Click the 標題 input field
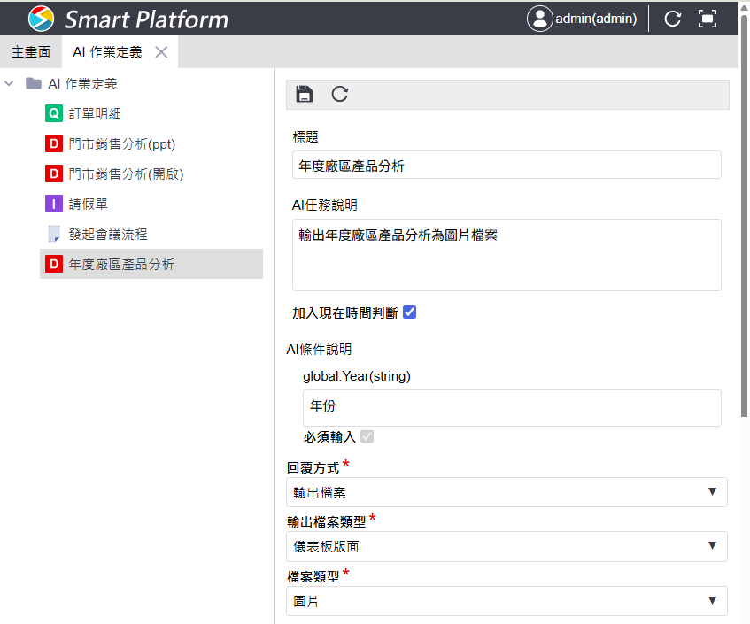This screenshot has width=750, height=624. click(x=506, y=165)
